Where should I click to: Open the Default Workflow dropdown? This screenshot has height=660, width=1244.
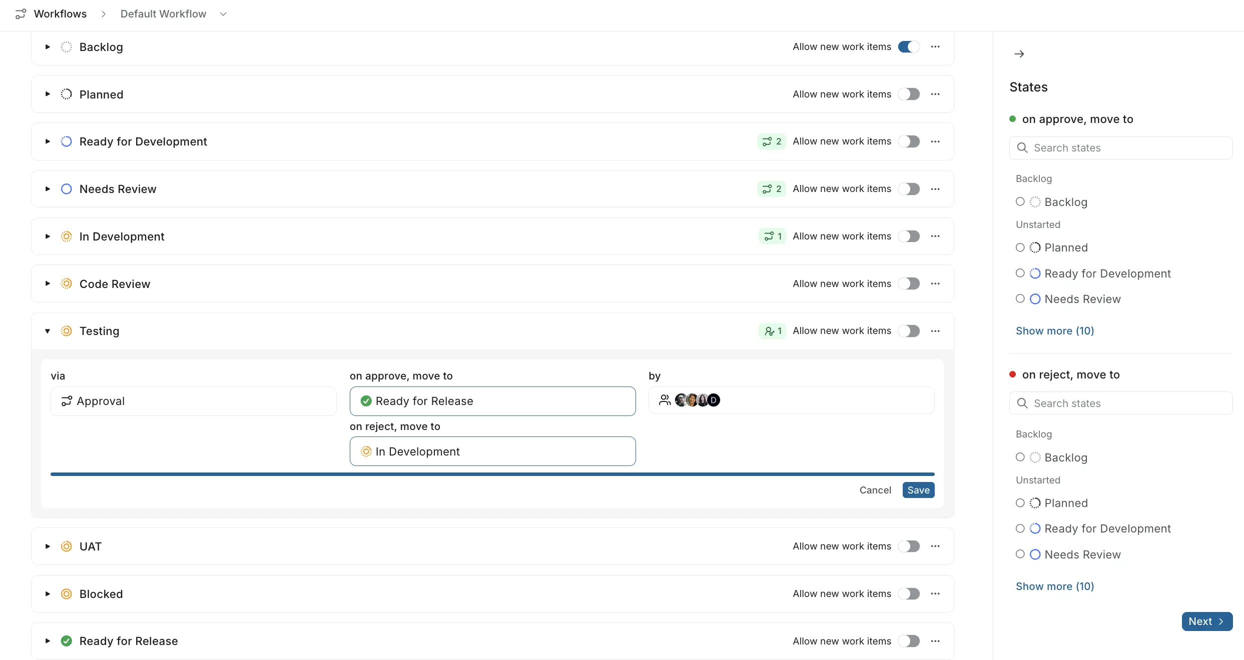(x=223, y=14)
